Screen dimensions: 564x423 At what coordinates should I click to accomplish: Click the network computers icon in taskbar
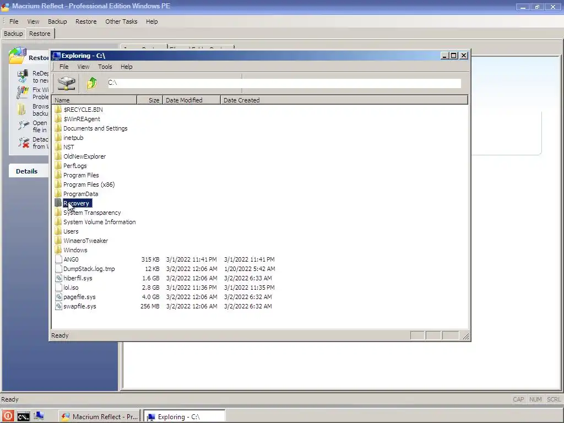[39, 416]
